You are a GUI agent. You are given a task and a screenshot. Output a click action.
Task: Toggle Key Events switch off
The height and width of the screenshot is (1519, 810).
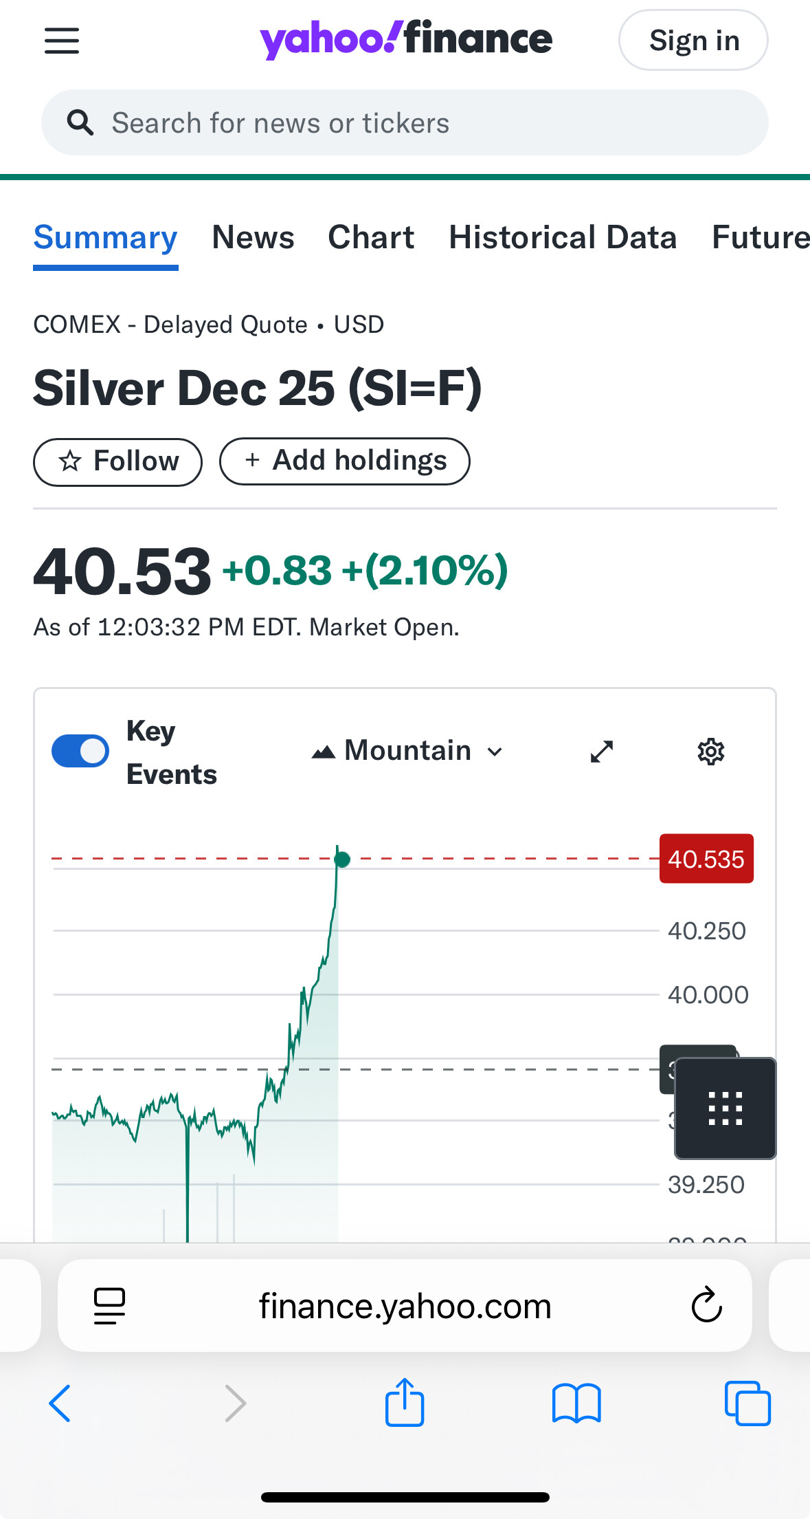tap(80, 751)
